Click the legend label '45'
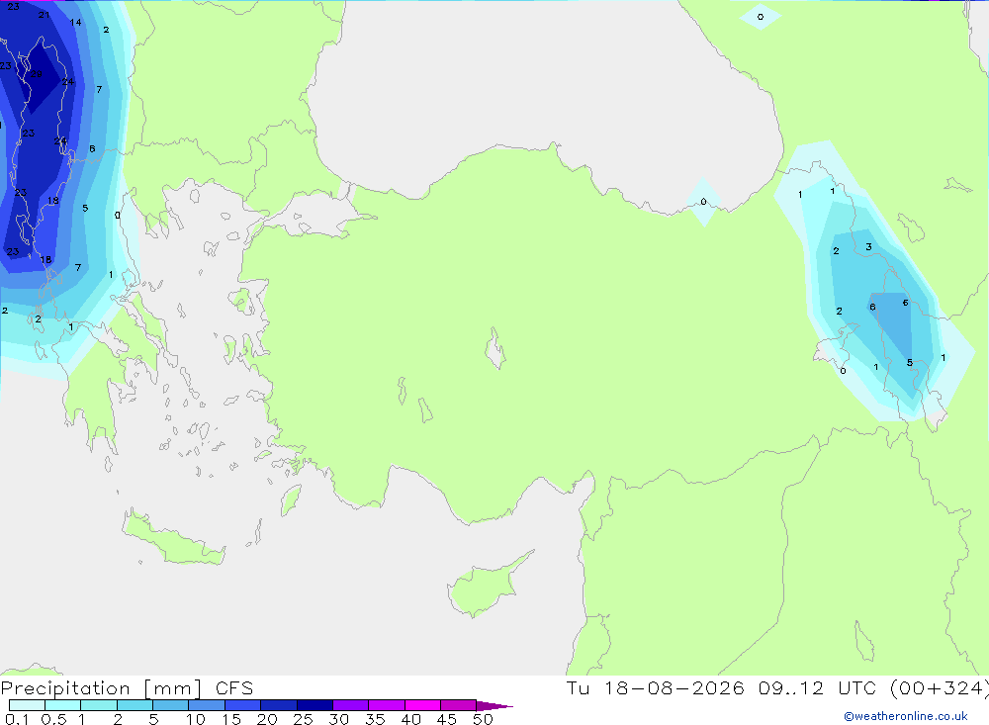This screenshot has width=989, height=725. (x=447, y=719)
